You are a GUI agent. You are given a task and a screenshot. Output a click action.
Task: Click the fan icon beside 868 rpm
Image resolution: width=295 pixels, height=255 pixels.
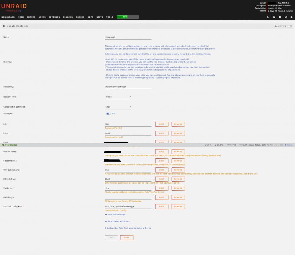tap(228, 145)
